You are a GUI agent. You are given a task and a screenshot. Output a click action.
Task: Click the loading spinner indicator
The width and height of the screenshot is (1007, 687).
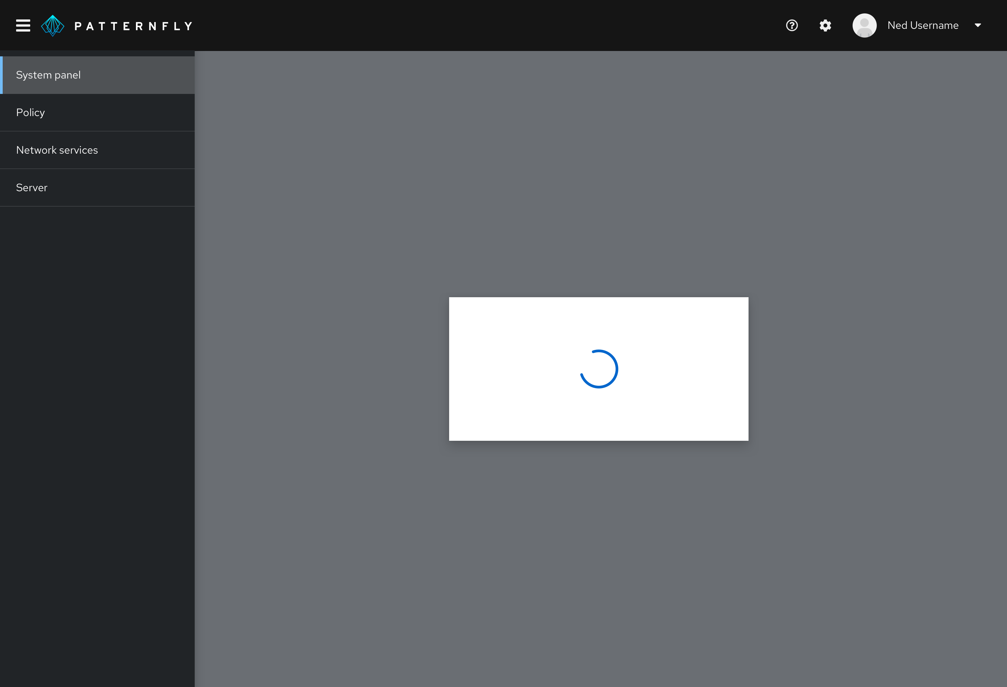point(599,369)
